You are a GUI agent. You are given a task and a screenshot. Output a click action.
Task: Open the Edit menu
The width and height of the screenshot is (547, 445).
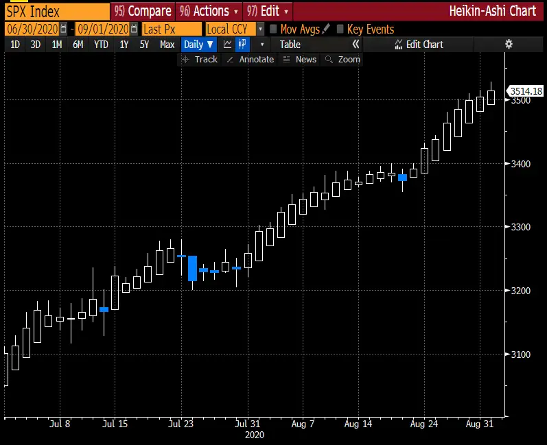(268, 11)
